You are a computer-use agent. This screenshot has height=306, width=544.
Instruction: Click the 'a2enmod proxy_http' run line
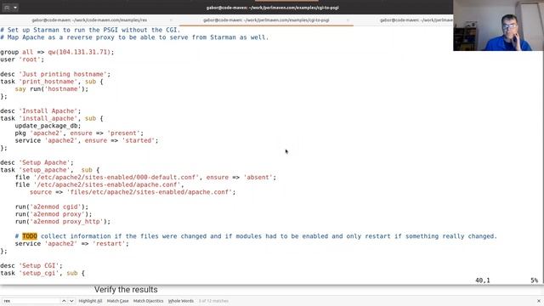pyautogui.click(x=63, y=221)
